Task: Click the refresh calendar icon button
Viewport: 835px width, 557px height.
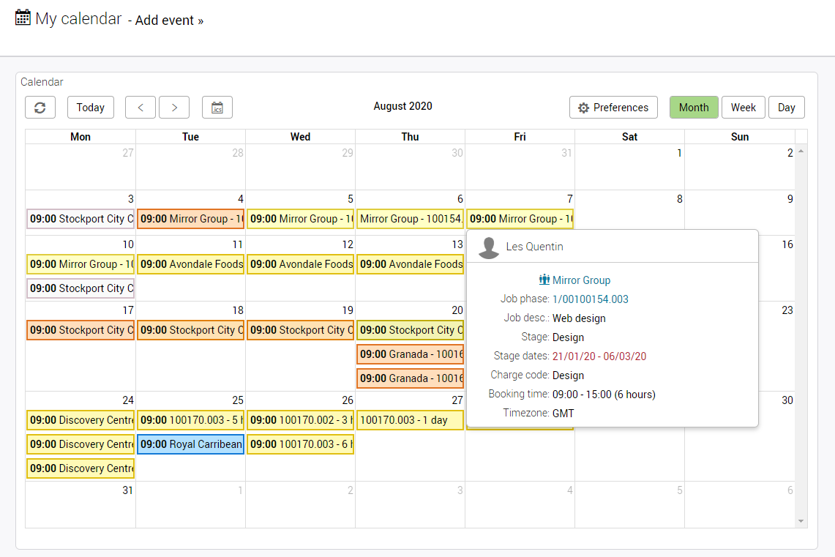Action: pos(40,108)
